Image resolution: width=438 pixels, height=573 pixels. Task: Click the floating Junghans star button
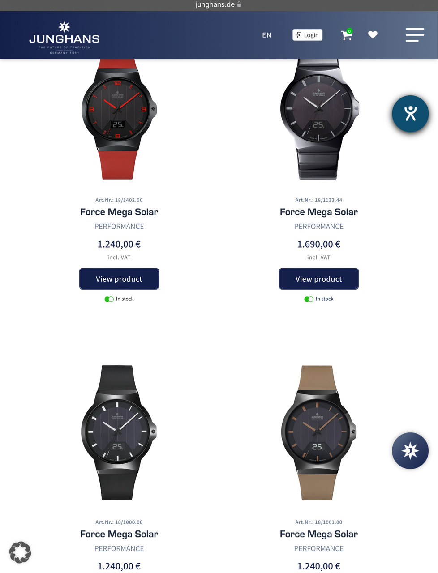tap(410, 450)
